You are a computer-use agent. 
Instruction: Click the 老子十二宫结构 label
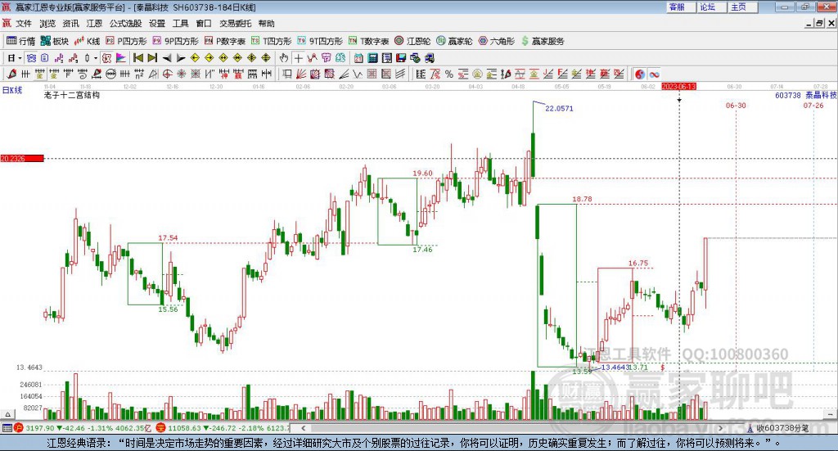tap(72, 95)
